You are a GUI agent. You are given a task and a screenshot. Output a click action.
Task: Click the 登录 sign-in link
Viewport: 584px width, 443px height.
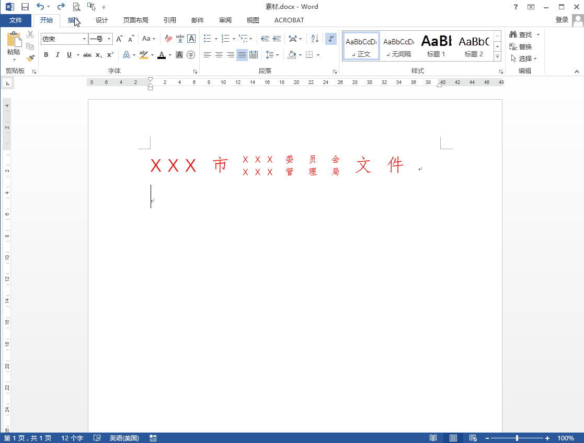click(x=562, y=20)
